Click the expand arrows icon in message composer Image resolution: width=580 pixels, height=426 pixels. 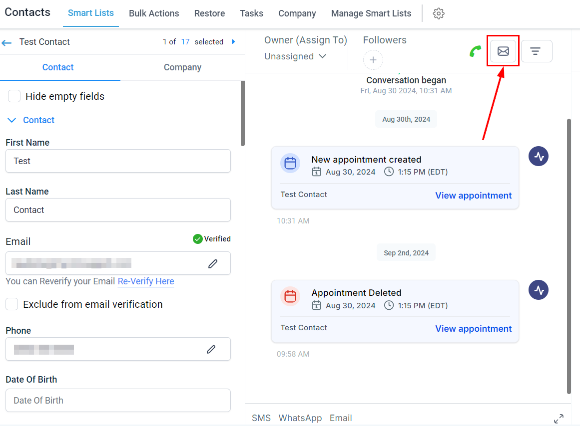[559, 419]
